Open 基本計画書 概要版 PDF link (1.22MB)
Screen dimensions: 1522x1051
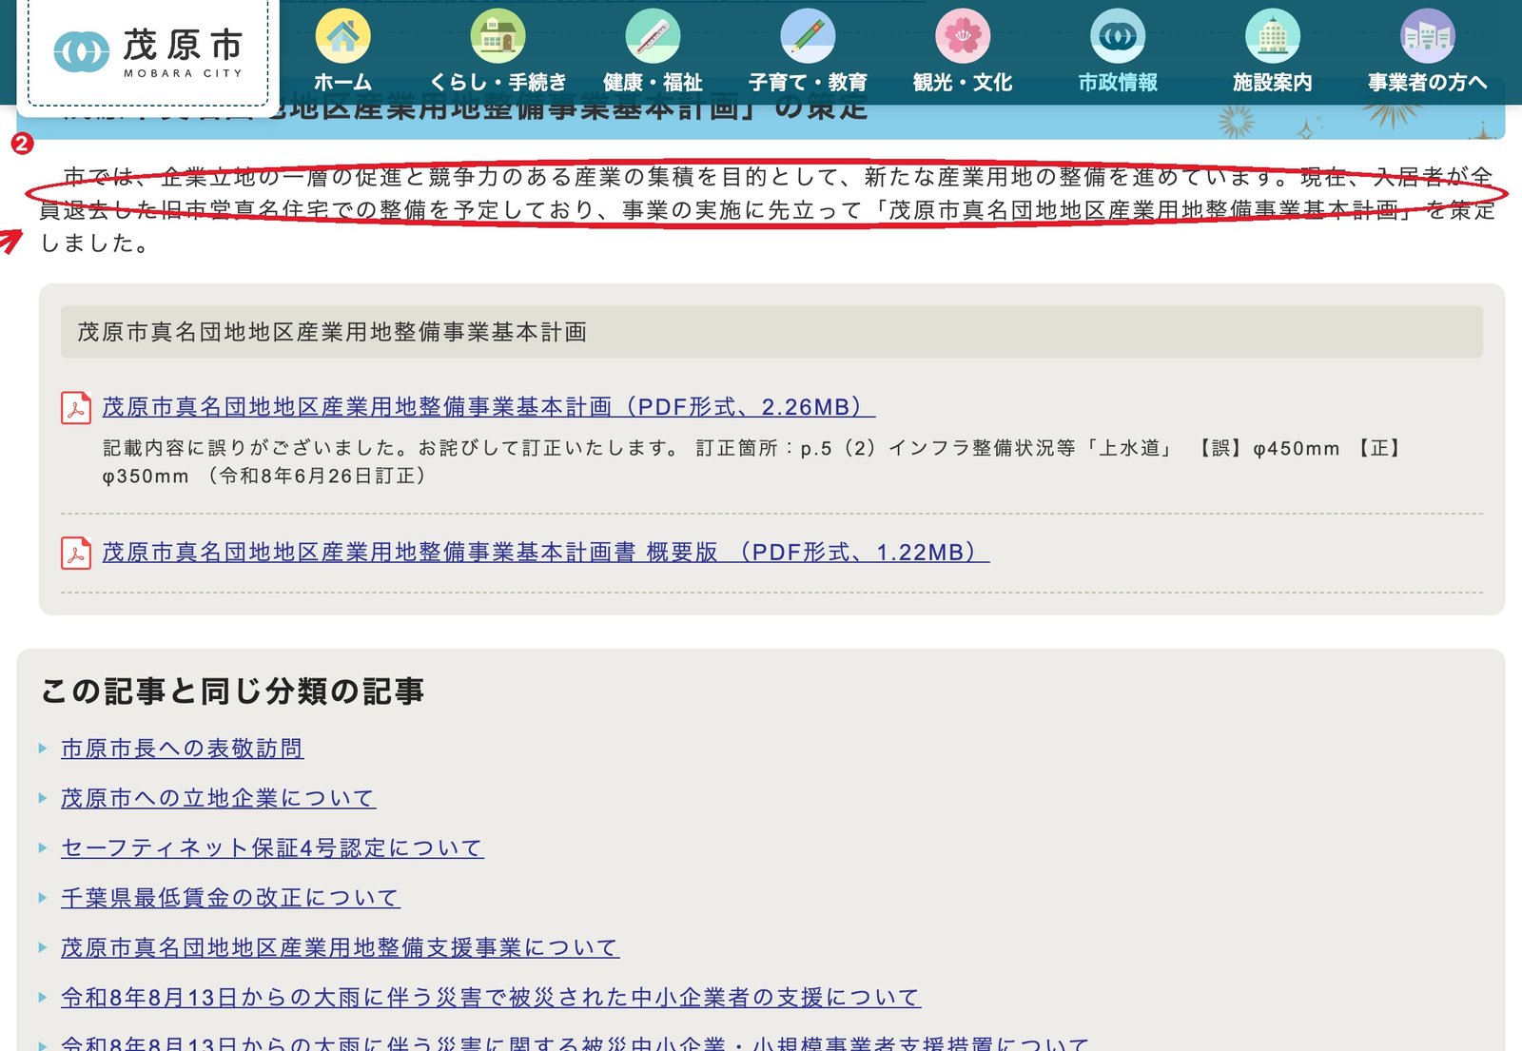click(x=546, y=553)
